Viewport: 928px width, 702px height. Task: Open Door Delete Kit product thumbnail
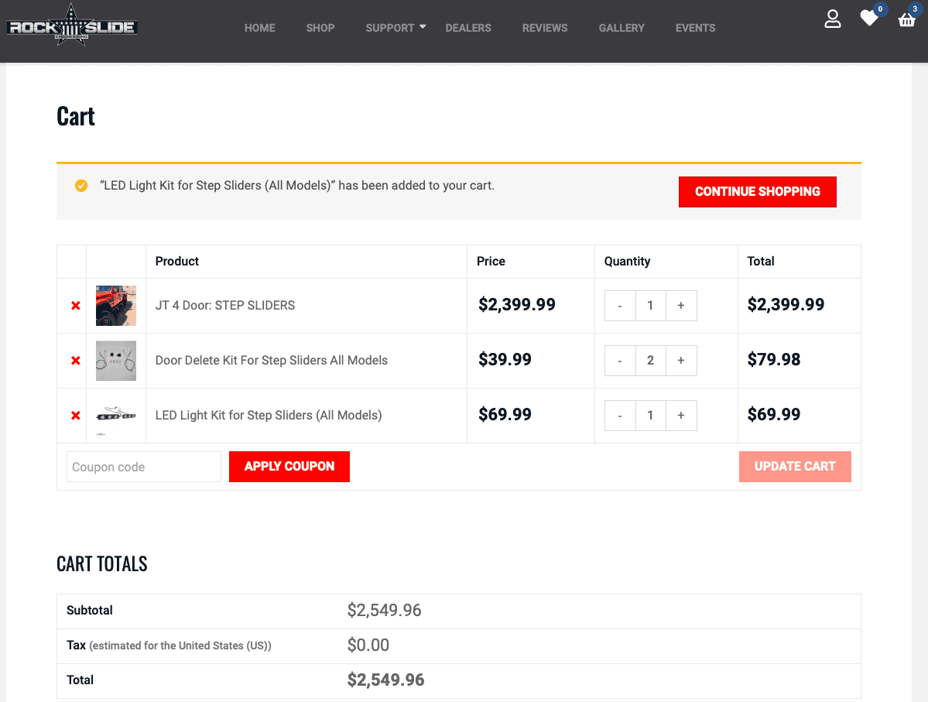tap(116, 361)
